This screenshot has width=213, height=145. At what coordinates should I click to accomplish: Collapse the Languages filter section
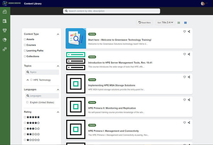[x=58, y=90]
